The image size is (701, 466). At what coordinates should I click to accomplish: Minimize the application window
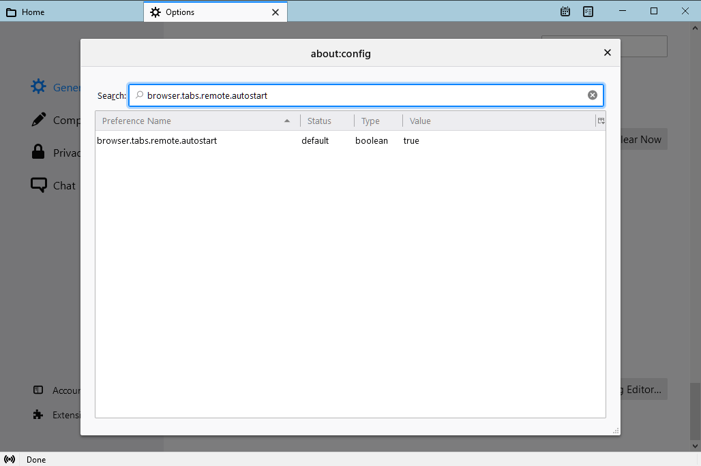tap(623, 11)
